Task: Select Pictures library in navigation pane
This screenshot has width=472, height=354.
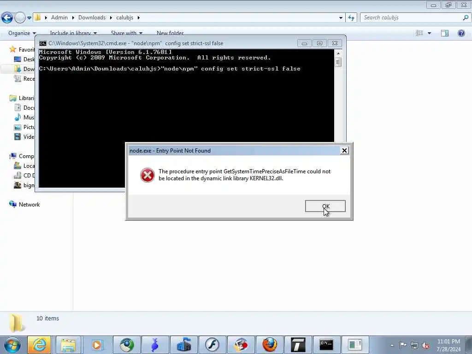Action: pos(24,127)
